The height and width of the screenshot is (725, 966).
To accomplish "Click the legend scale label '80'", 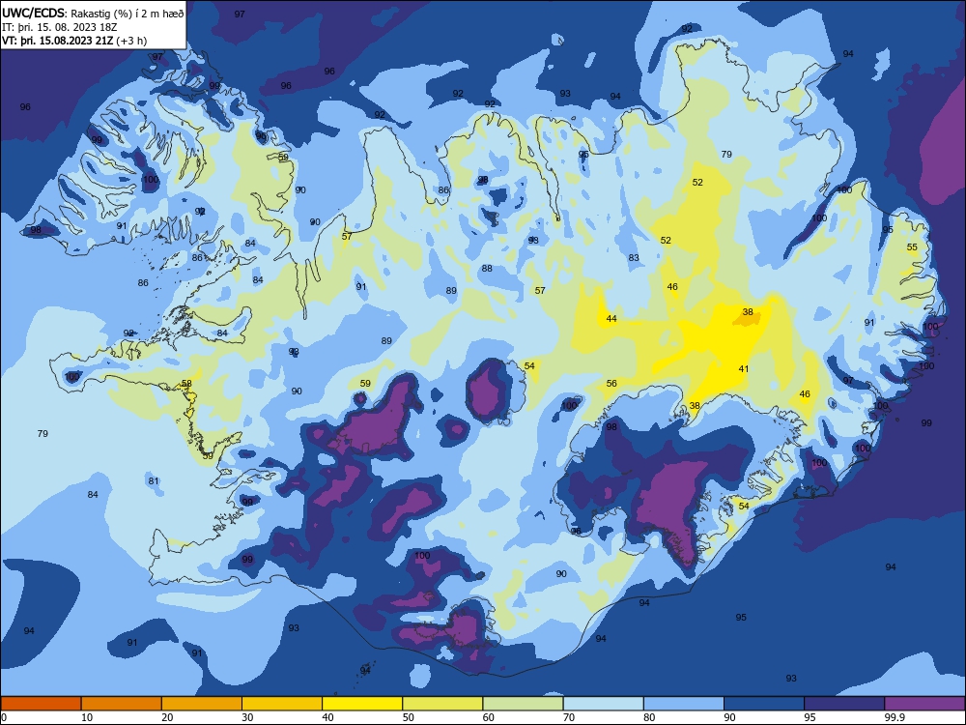I will click(649, 717).
